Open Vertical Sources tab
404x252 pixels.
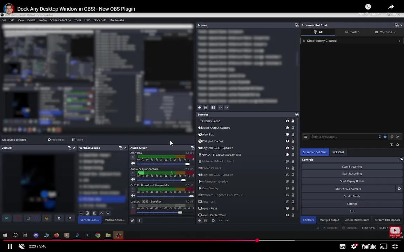pos(115,220)
